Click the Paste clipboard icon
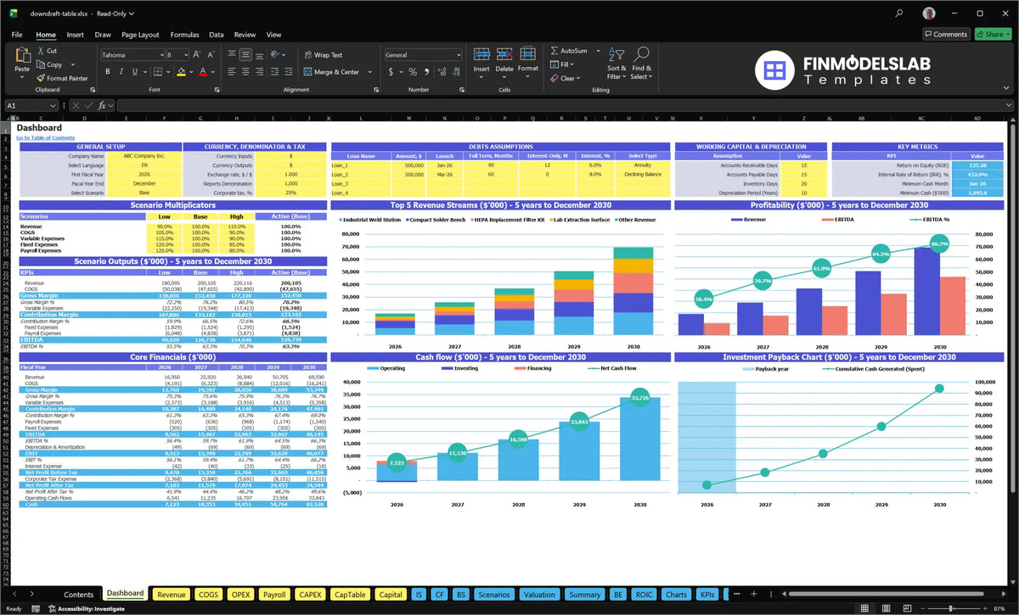1019x615 pixels. pos(22,56)
